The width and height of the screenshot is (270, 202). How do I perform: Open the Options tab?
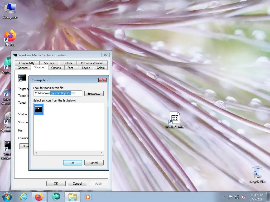[x=56, y=68]
